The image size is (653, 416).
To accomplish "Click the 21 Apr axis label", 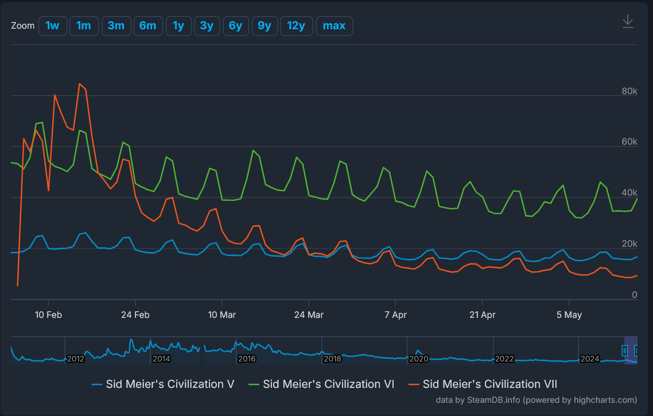I will click(x=482, y=315).
